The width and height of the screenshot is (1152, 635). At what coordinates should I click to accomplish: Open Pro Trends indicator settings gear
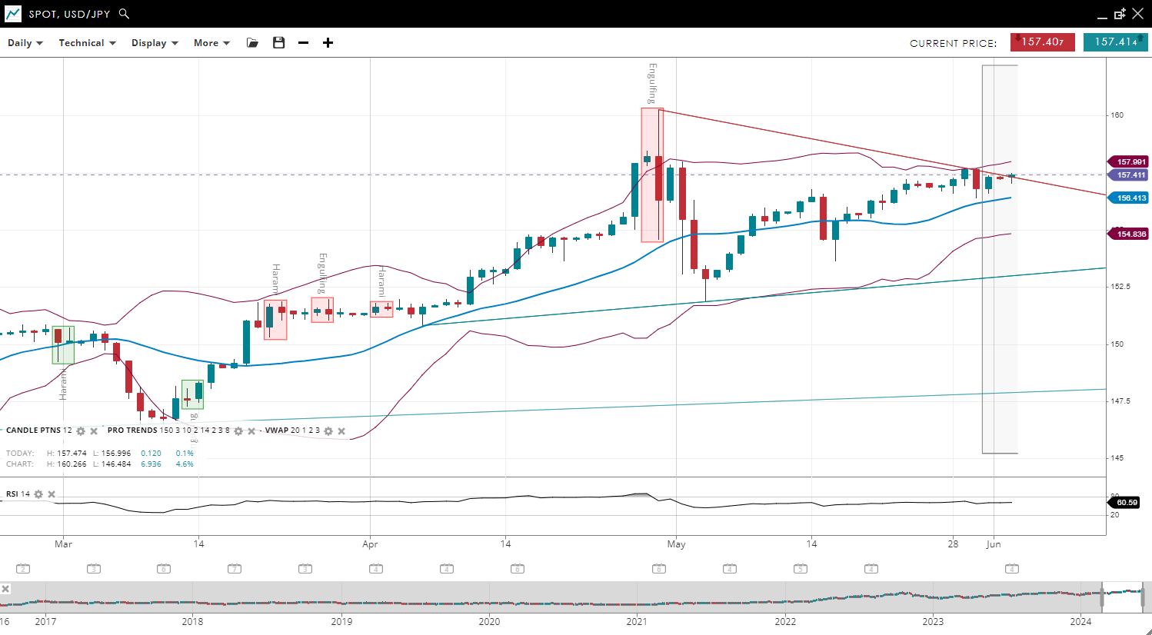click(238, 431)
